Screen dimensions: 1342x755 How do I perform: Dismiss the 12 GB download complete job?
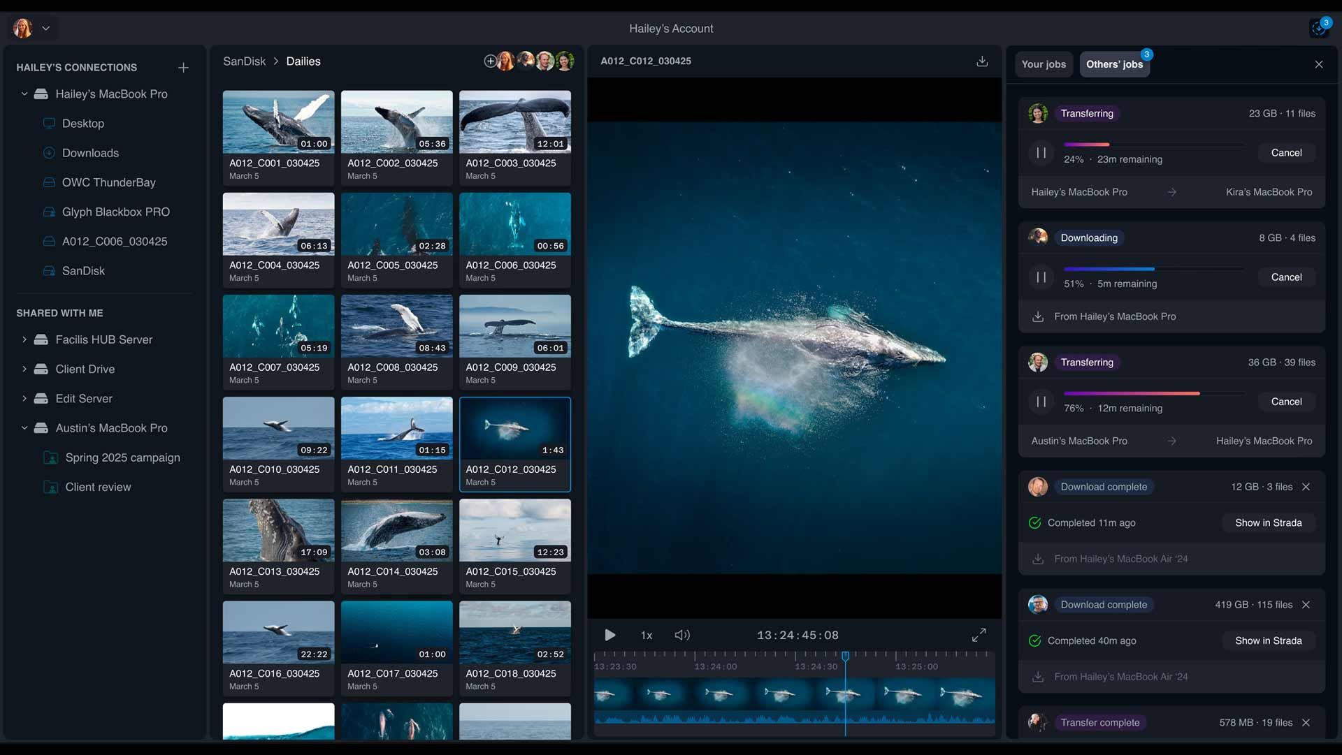pos(1306,487)
